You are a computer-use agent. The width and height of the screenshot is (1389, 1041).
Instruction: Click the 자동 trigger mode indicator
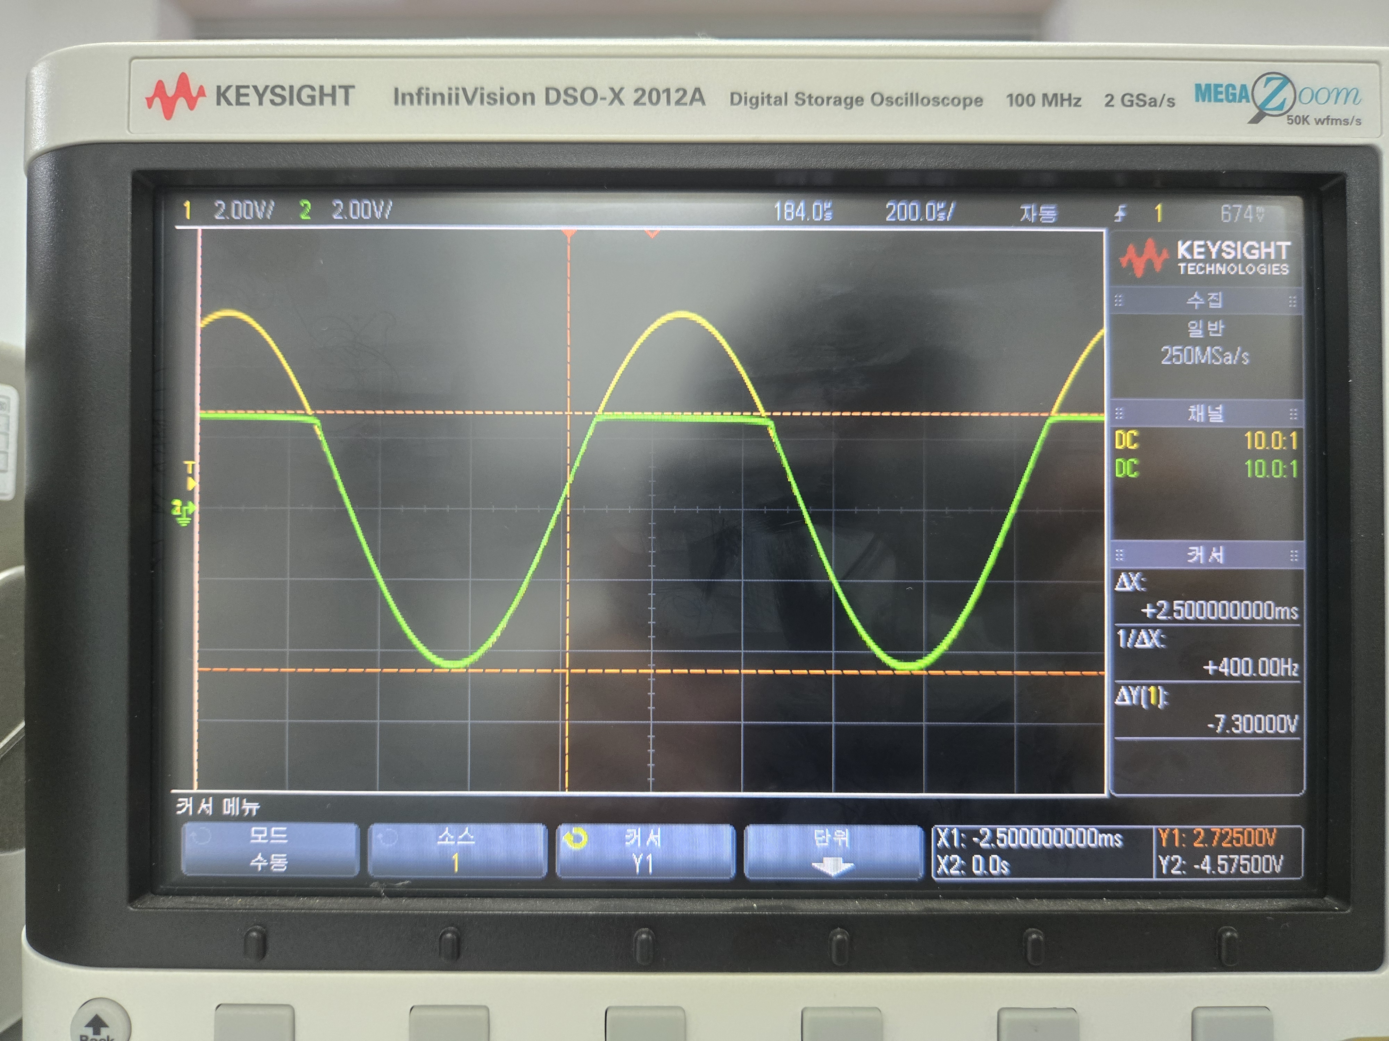(1039, 214)
